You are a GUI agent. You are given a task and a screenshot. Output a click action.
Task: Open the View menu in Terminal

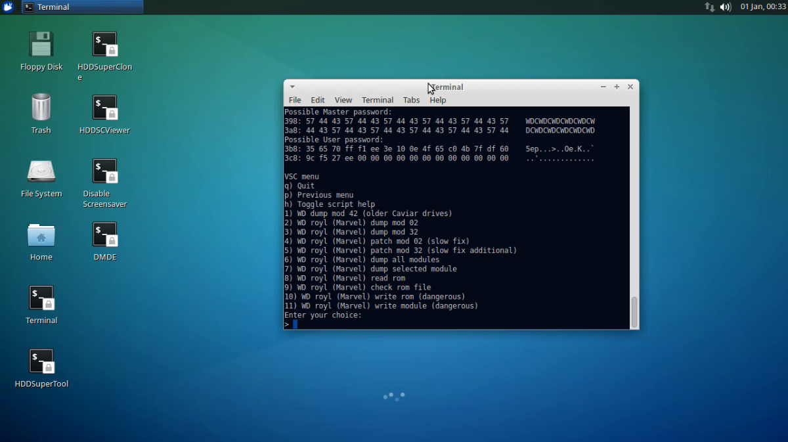[343, 100]
